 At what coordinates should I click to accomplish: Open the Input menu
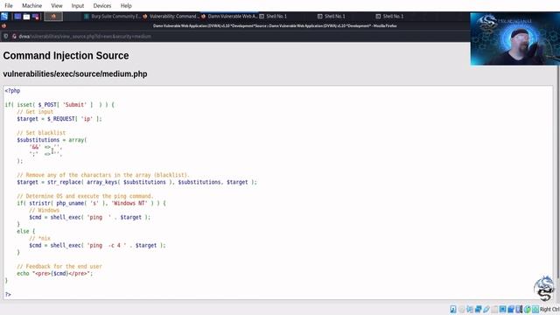(78, 6)
